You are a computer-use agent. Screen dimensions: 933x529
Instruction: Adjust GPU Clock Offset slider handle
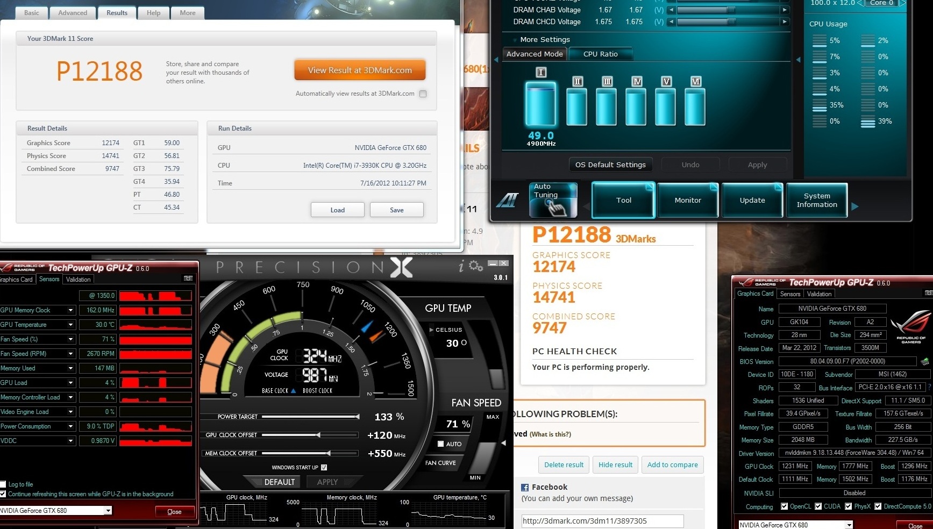318,435
